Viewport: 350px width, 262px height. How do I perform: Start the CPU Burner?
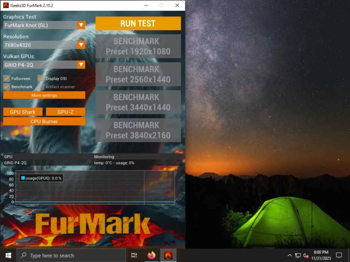pyautogui.click(x=44, y=121)
